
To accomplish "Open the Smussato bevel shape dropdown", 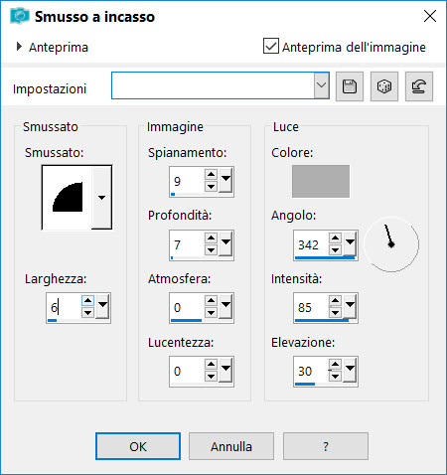I will click(101, 198).
